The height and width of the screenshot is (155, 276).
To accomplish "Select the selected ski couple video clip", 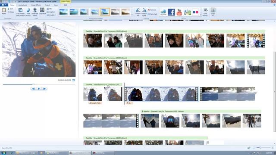I will pyautogui.click(x=161, y=94).
